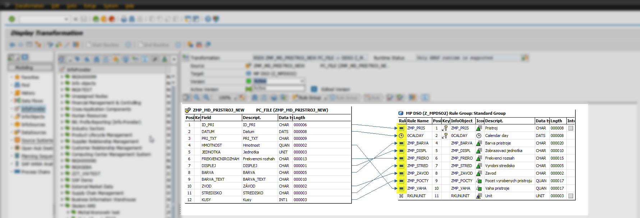Click the key icon in the ZMP_PRIS row

pyautogui.click(x=445, y=128)
